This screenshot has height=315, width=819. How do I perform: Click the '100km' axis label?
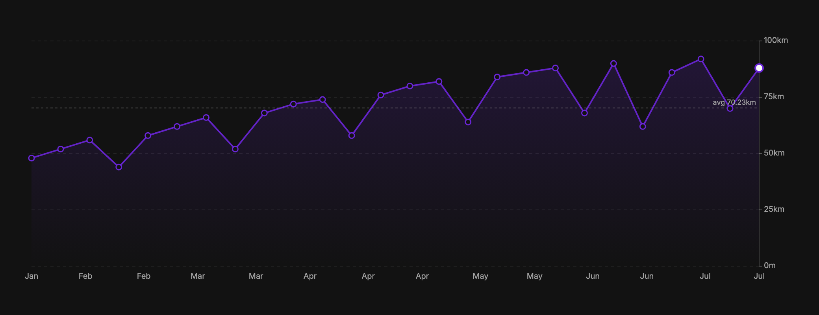(776, 40)
